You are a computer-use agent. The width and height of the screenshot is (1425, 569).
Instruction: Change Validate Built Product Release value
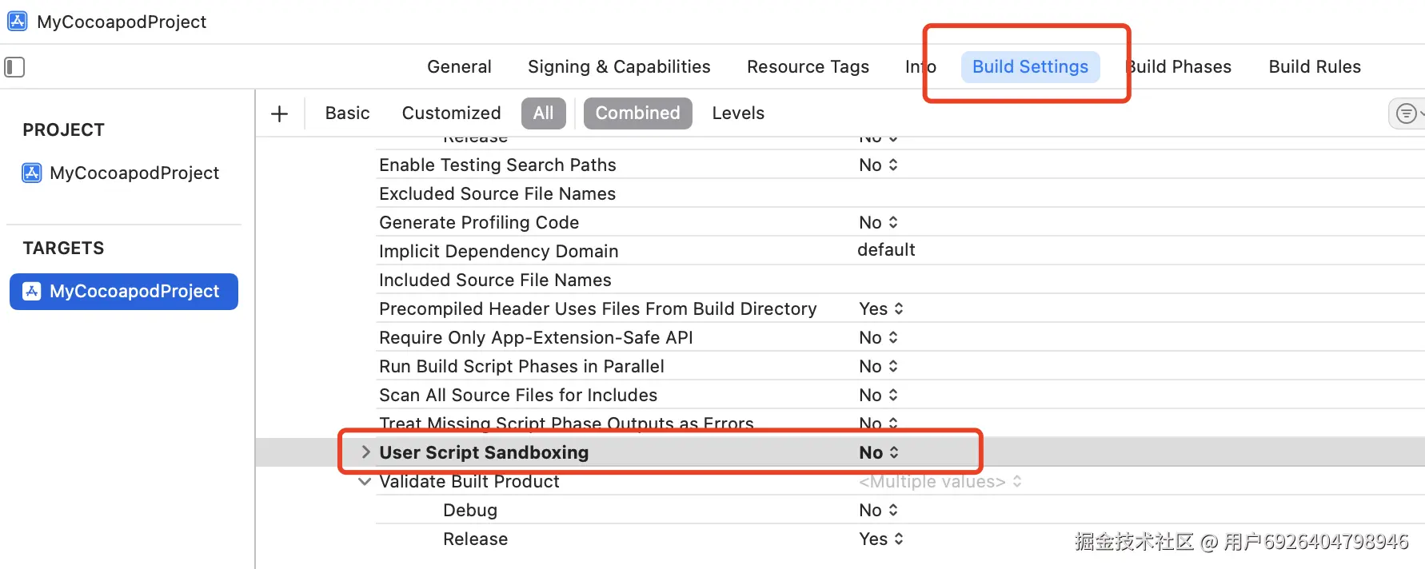880,539
